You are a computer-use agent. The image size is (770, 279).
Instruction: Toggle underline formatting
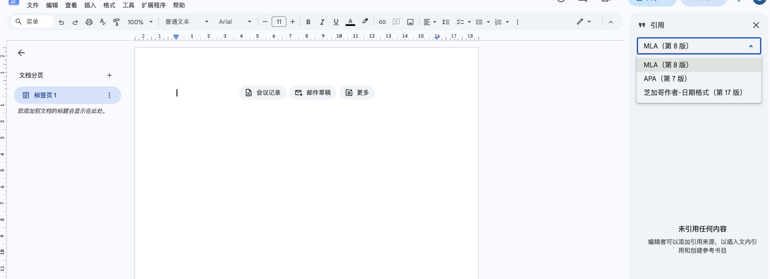(336, 22)
